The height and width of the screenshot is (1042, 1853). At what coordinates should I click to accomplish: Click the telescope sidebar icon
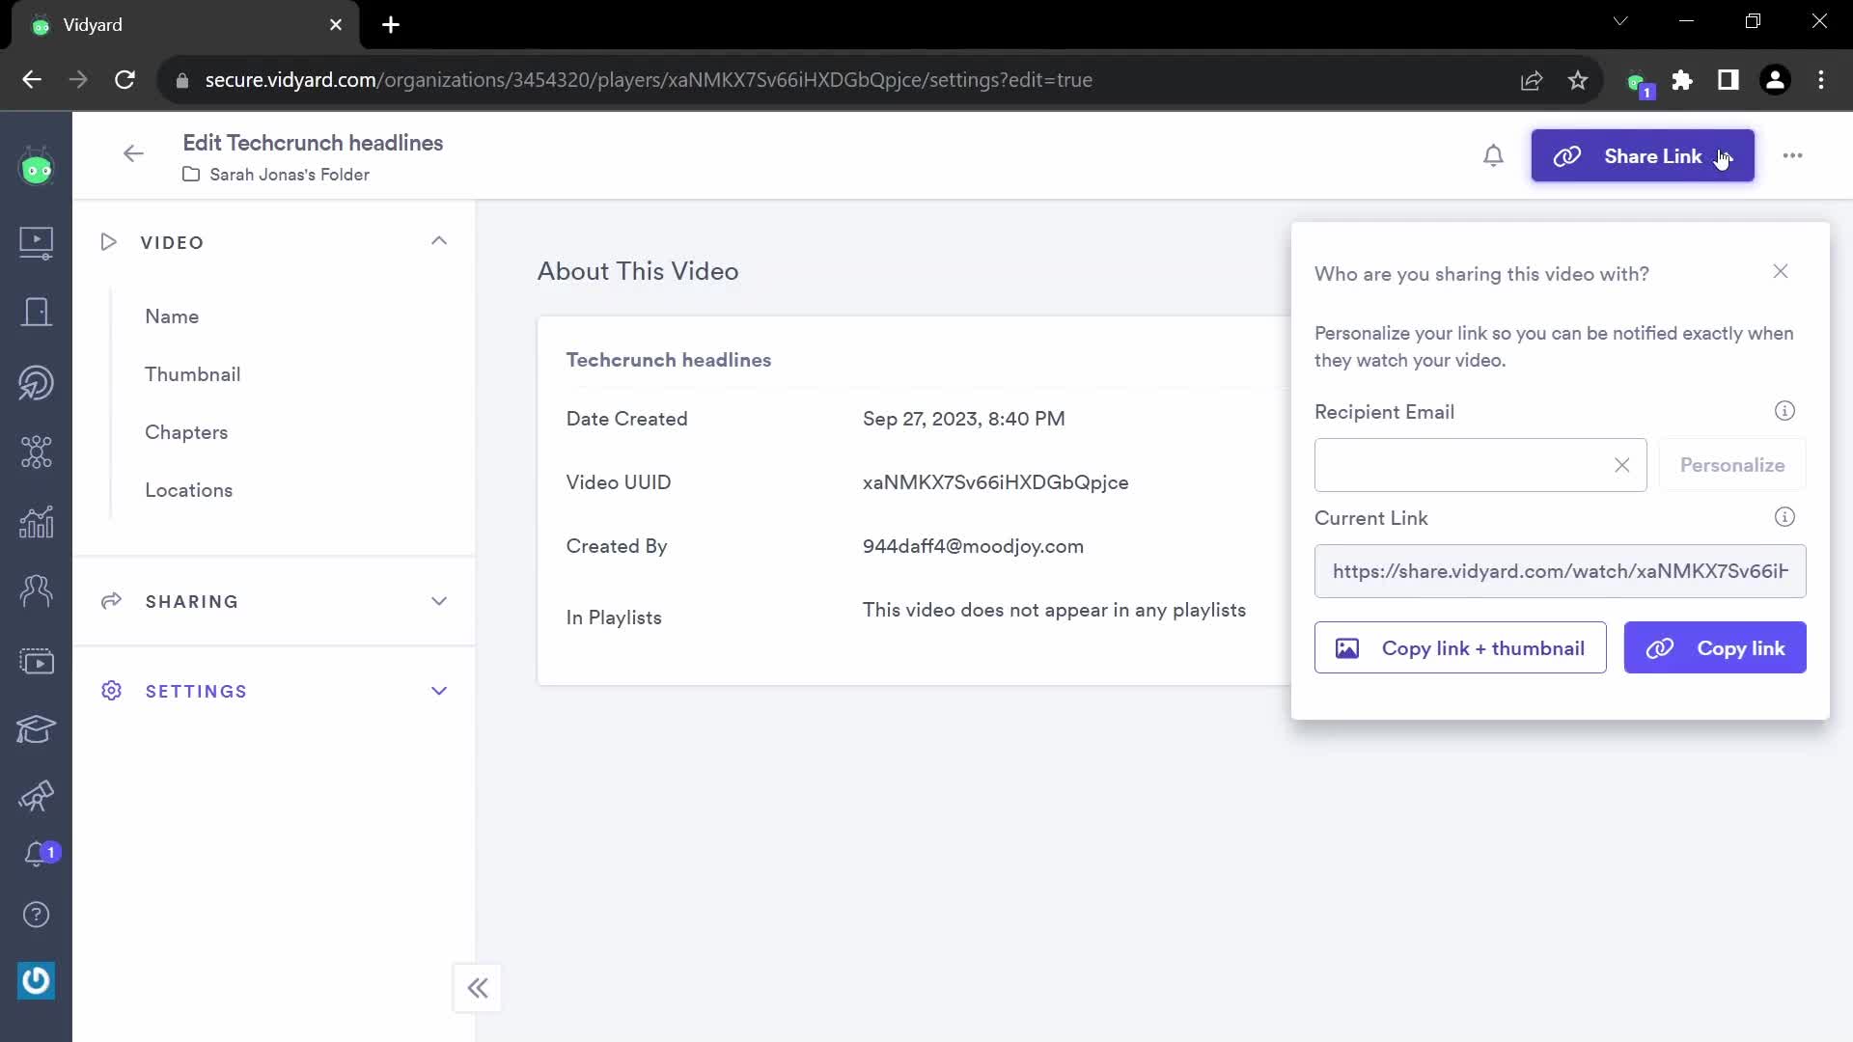pyautogui.click(x=36, y=796)
